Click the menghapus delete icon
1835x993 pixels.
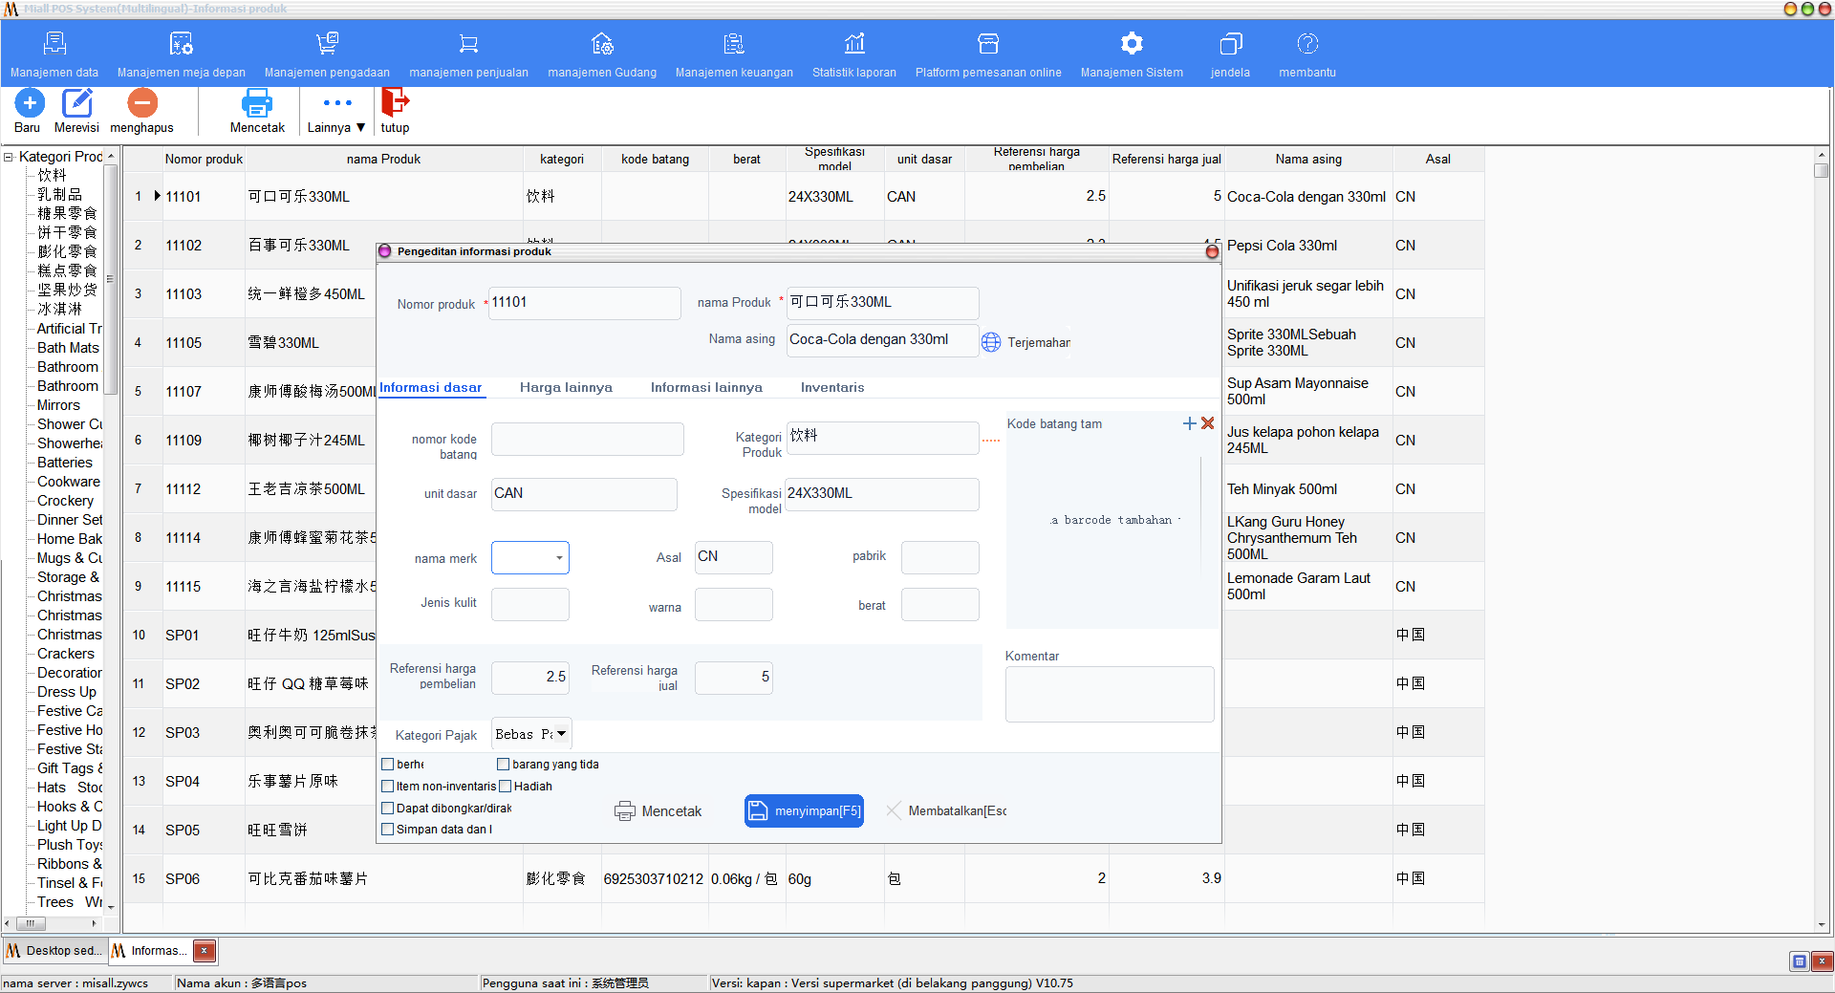(x=142, y=102)
